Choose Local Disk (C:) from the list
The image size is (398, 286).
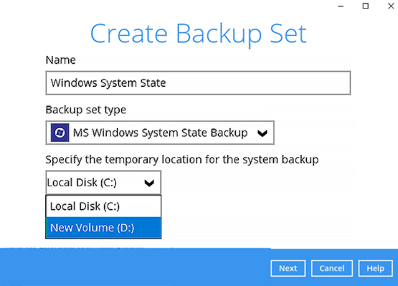[103, 206]
